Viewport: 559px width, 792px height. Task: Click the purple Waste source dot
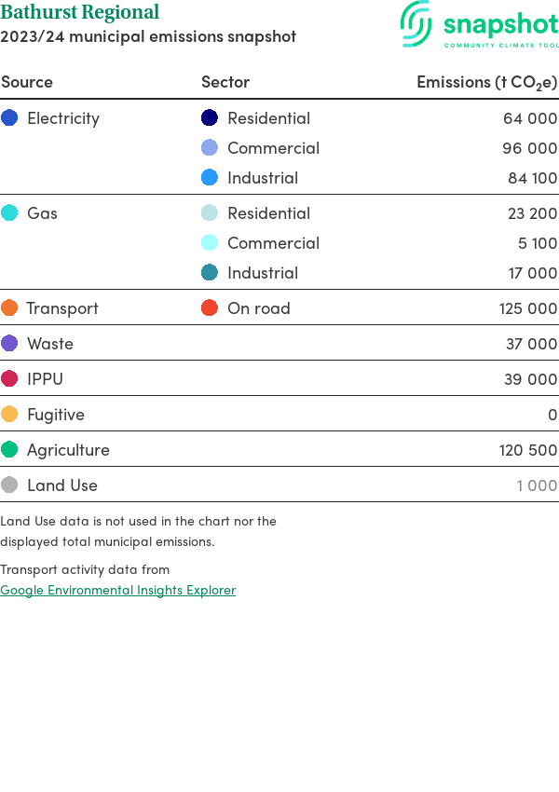coord(9,344)
